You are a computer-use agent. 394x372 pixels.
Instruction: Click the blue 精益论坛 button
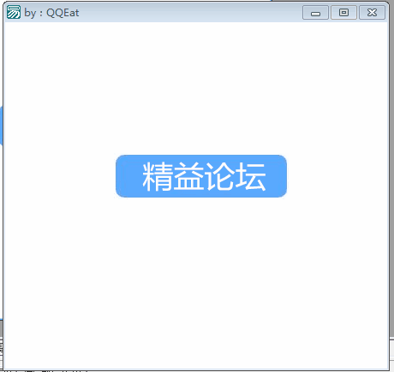[x=201, y=176]
